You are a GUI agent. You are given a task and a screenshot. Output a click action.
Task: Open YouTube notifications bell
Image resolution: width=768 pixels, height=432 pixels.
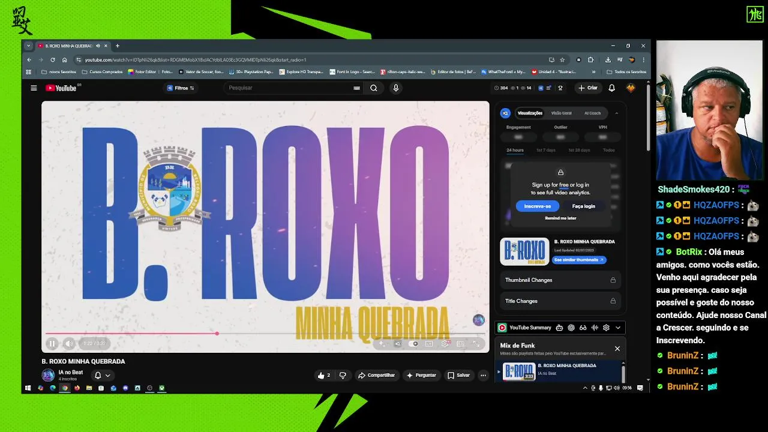pos(611,88)
